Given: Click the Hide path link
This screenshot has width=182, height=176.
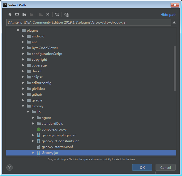Looking at the screenshot, I should pyautogui.click(x=168, y=15).
